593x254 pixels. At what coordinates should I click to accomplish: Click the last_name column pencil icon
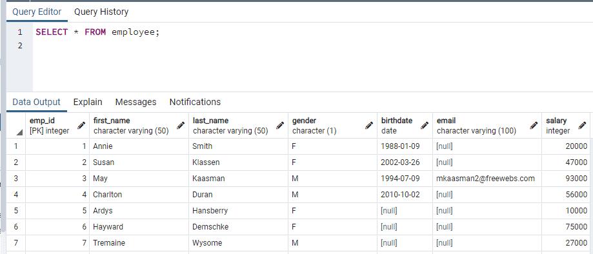tap(280, 126)
